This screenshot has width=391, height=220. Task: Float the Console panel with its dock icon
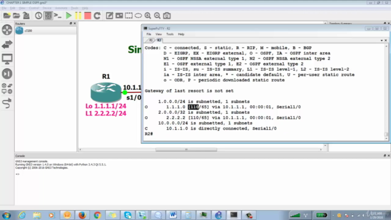click(x=385, y=156)
